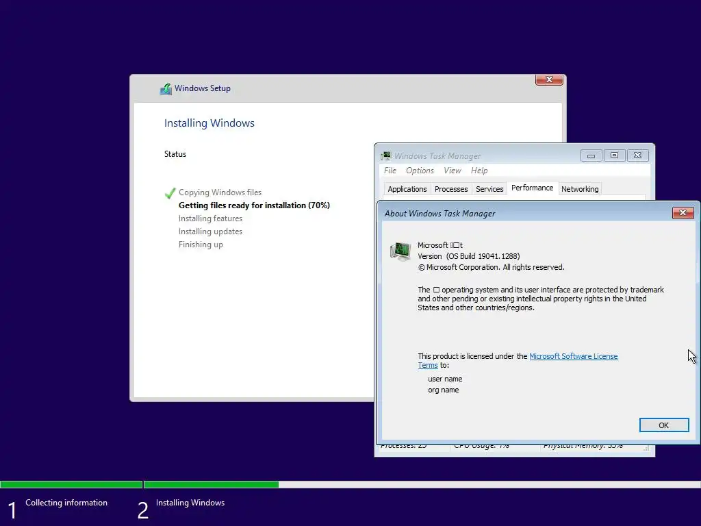
Task: Minimize the Windows Task Manager window
Action: (591, 155)
